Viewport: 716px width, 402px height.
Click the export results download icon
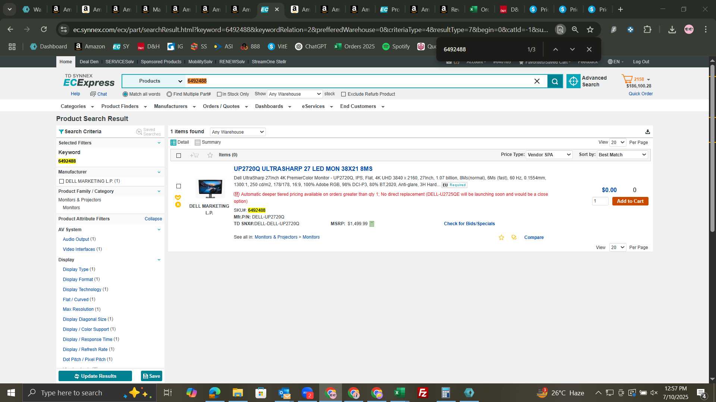pos(648,132)
